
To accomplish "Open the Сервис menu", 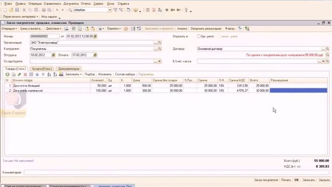I will pos(99,4).
